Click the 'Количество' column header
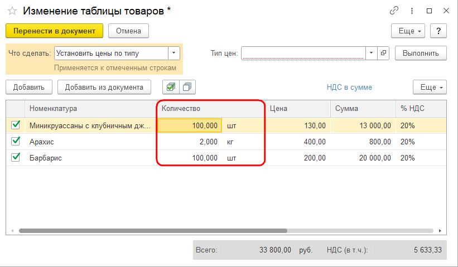Screen dimensions: 458x267 coord(211,109)
